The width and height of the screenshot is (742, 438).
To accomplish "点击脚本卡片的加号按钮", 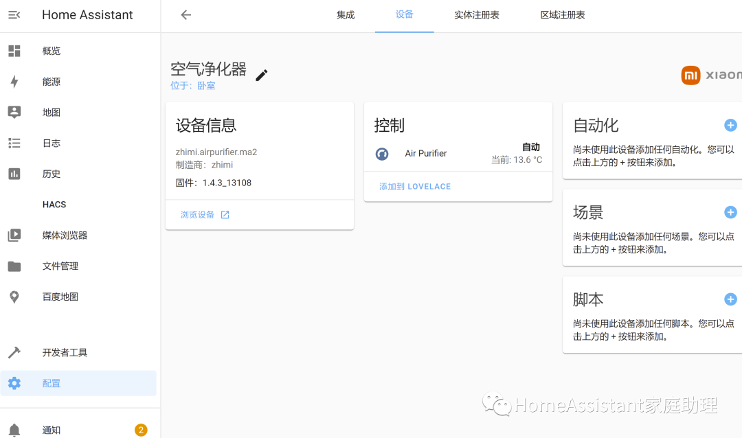I will (x=730, y=299).
